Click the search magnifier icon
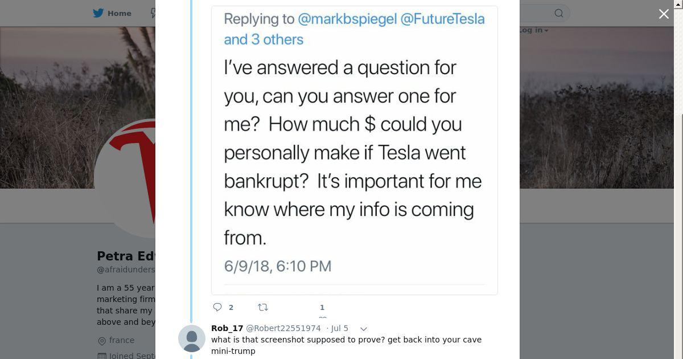683x359 pixels. coord(559,13)
